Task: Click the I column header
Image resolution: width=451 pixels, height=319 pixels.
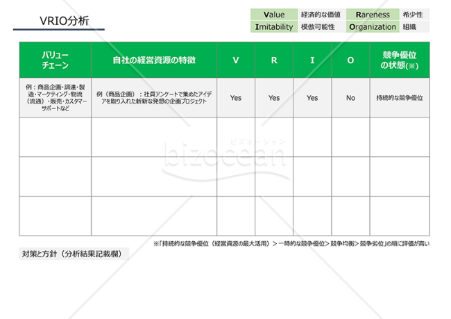Action: [x=312, y=60]
